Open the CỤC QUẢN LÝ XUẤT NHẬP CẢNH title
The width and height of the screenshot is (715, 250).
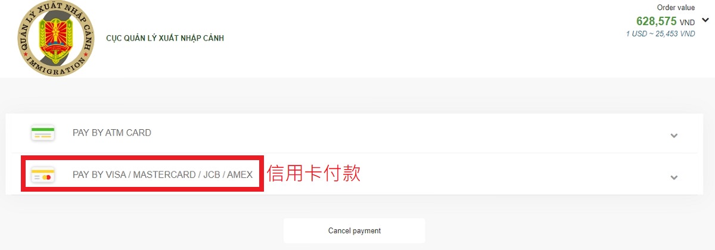(x=165, y=38)
